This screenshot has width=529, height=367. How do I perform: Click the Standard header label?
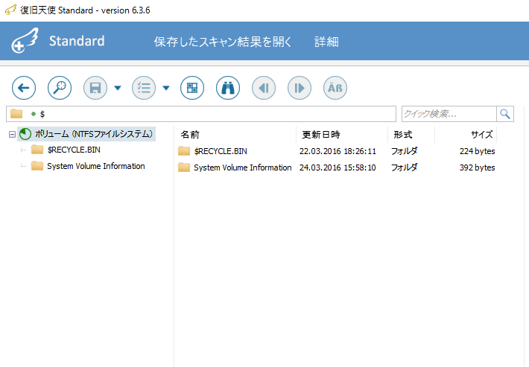(77, 41)
